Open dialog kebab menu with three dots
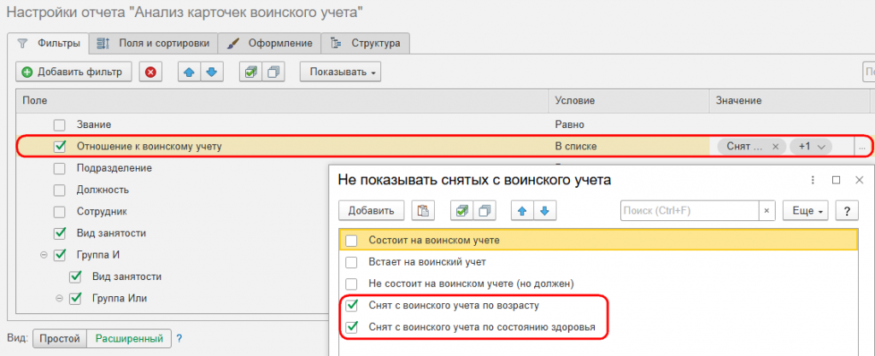The width and height of the screenshot is (875, 356). pos(813,180)
